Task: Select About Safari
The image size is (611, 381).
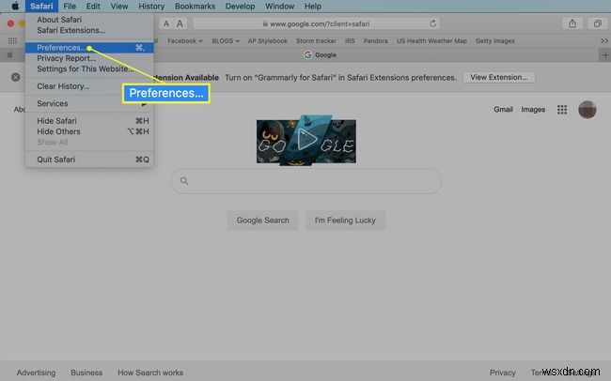Action: (89, 20)
